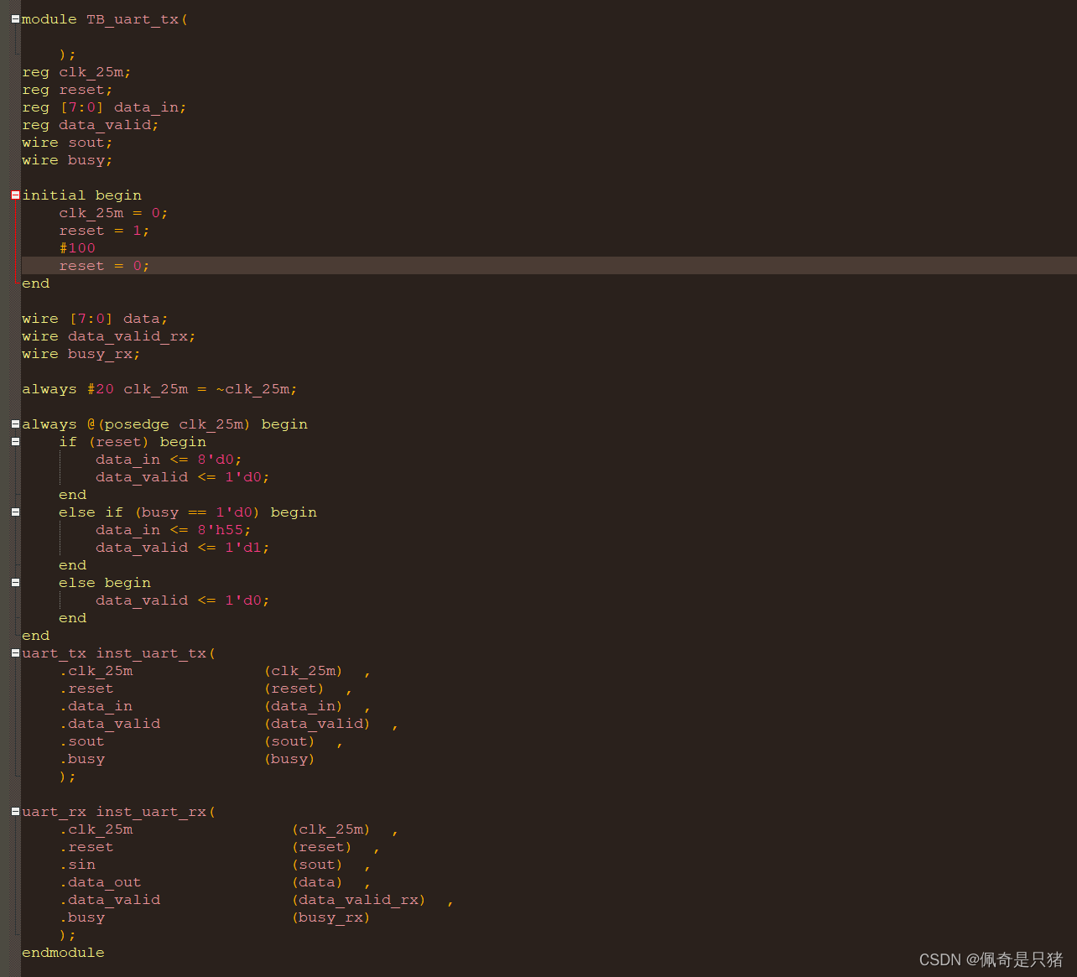Click the .sout port connection of inst_uart_tx
This screenshot has width=1077, height=977.
point(81,741)
